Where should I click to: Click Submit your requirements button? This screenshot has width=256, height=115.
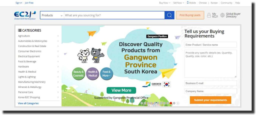pos(210,100)
